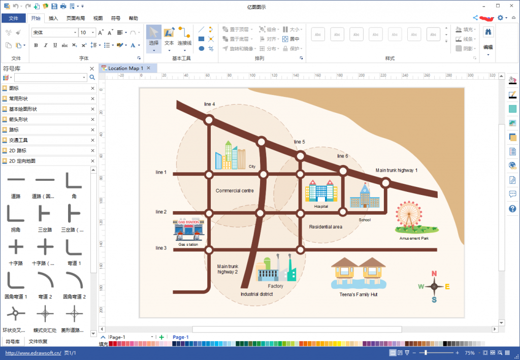520x360 pixels.
Task: Click the presentation mode icon in status bar
Action: (407, 353)
